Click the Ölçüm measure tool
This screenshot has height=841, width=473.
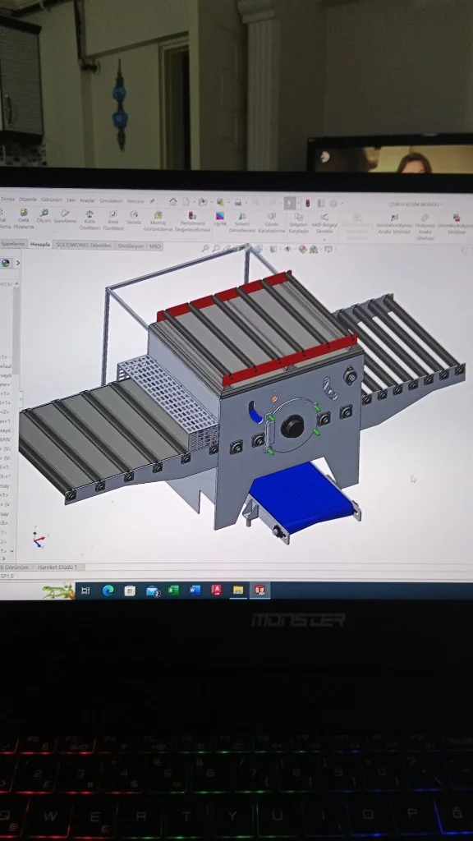44,217
